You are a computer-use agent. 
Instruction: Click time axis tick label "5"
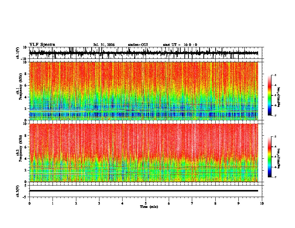pos(146,203)
